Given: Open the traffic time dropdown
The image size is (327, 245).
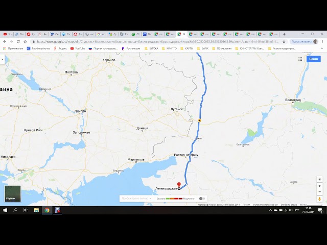Looking at the screenshot, I should click(136, 199).
